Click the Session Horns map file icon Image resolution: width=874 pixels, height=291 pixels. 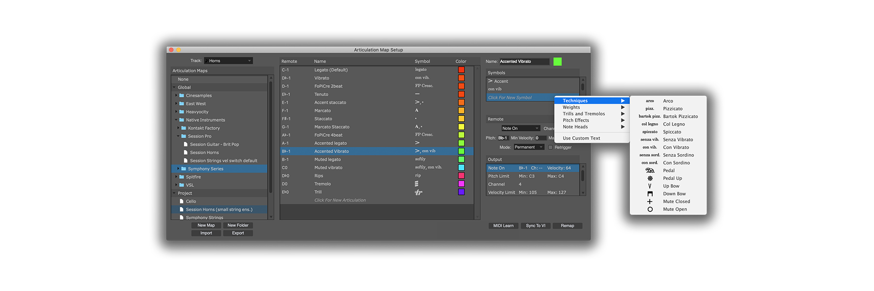click(185, 153)
